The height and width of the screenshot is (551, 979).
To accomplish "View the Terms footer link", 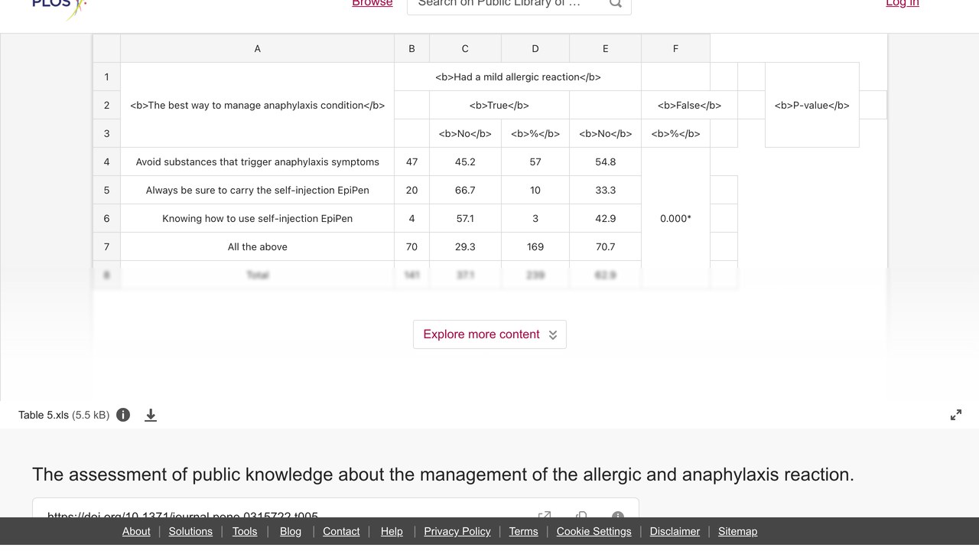I will click(x=524, y=531).
